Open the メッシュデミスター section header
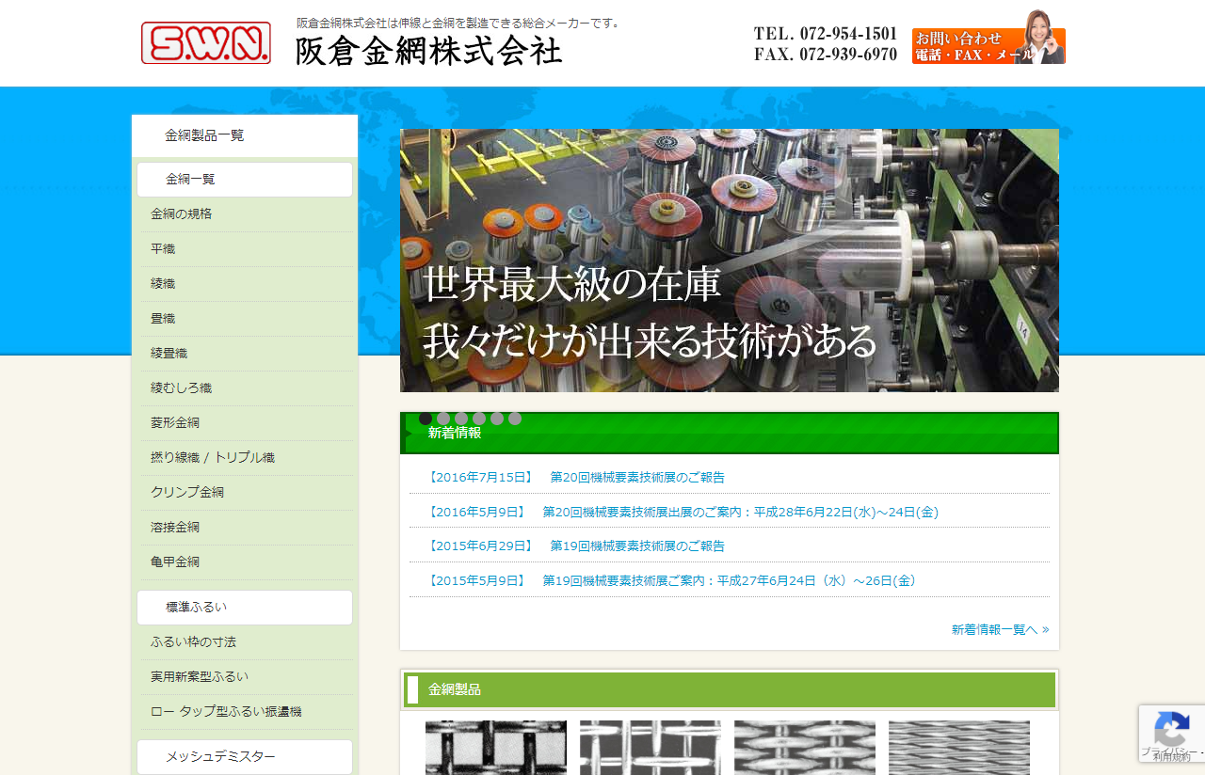The image size is (1205, 775). click(245, 757)
